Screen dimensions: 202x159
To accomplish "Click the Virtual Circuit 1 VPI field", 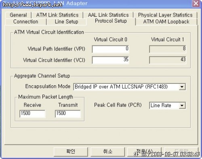I will pos(168,49).
